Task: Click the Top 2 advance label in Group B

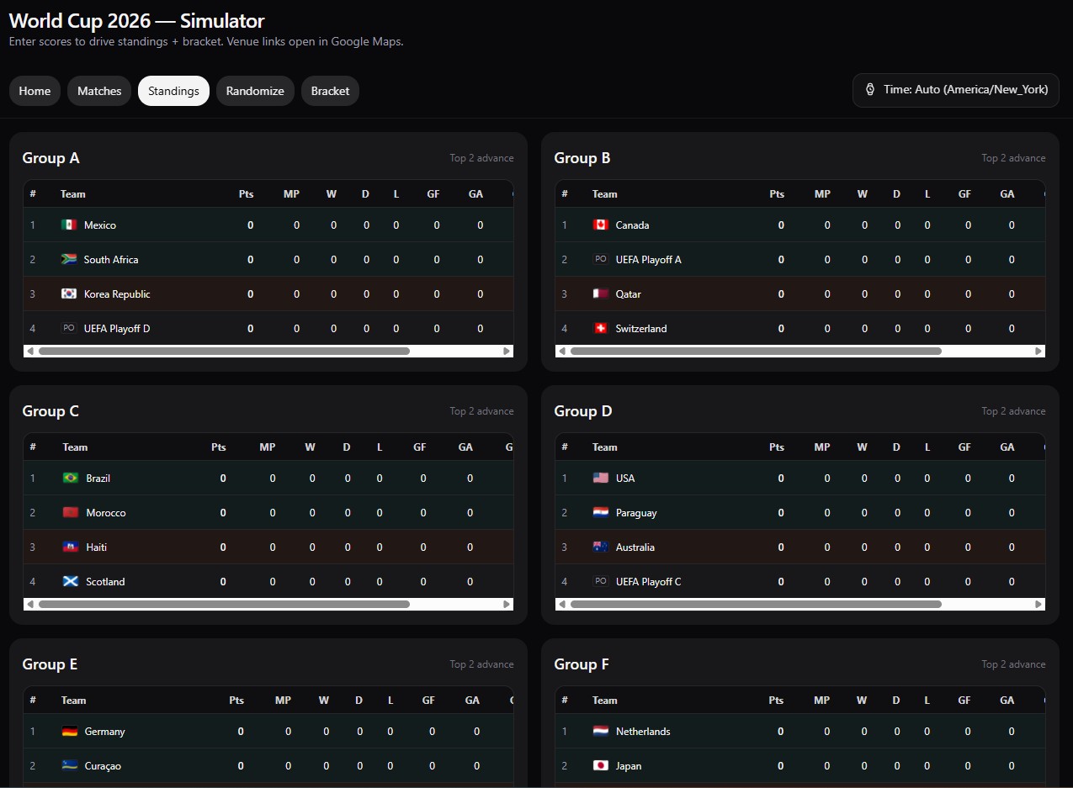Action: click(1013, 158)
